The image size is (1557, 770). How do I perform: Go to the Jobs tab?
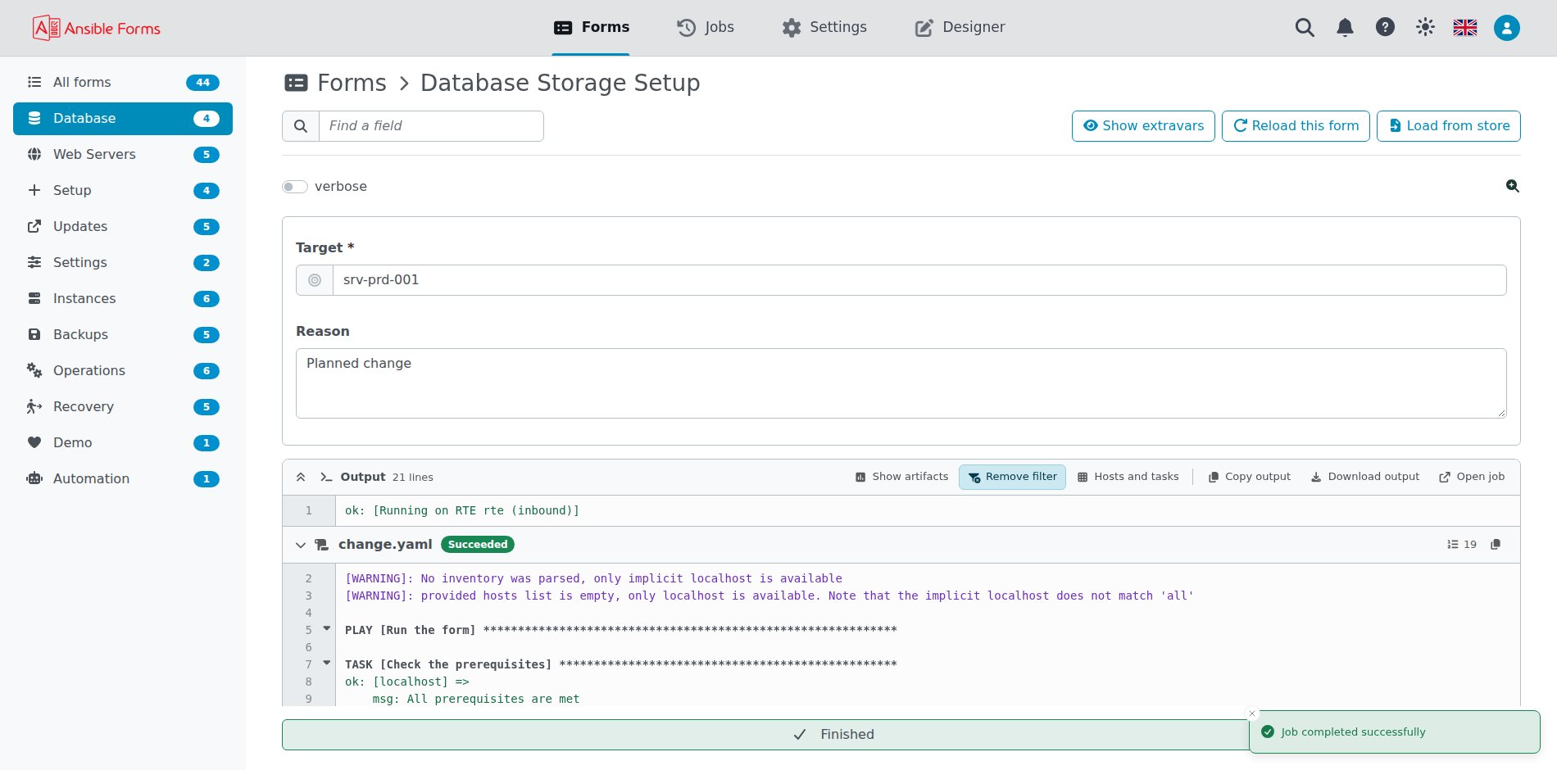coord(706,27)
